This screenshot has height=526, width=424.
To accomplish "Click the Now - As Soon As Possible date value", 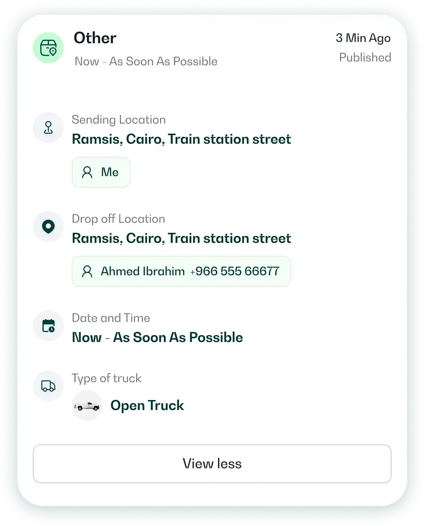I will tap(157, 338).
